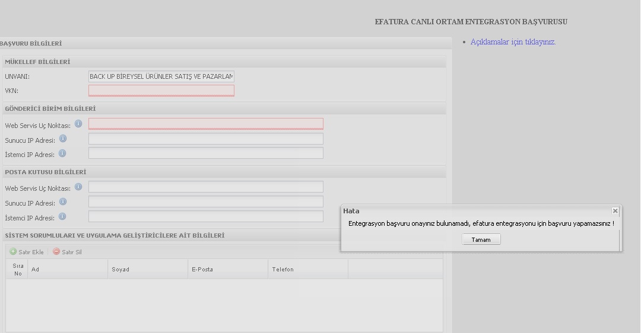Click the Ad column header

coord(67,270)
